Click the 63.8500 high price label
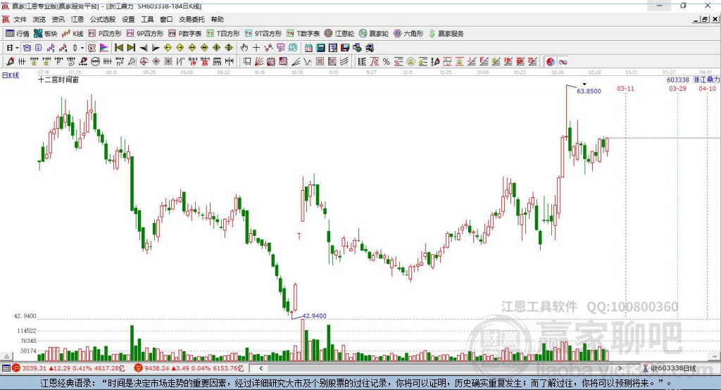 (x=589, y=91)
